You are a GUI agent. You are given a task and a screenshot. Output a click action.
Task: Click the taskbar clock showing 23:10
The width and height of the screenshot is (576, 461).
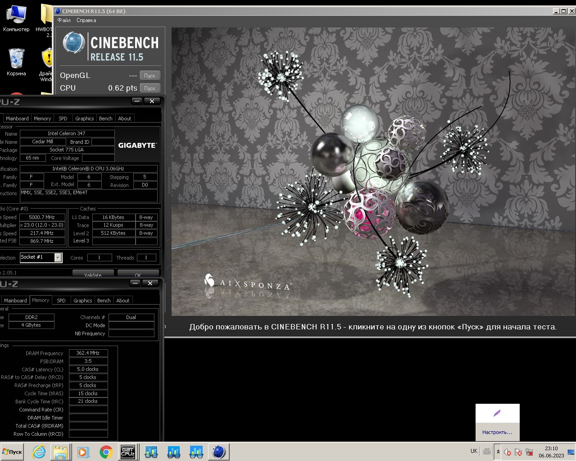[551, 452]
